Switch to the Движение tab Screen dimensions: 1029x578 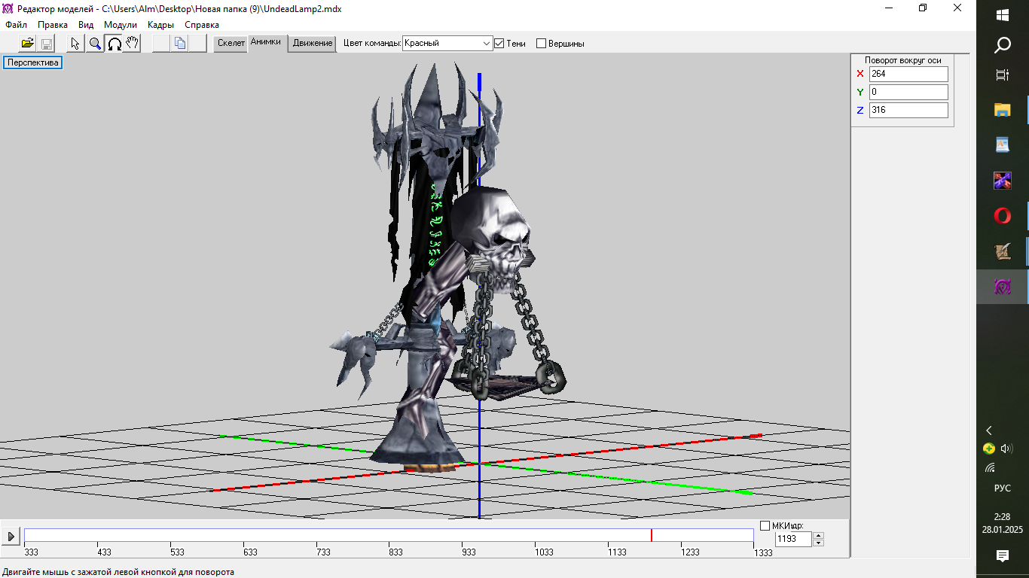click(x=313, y=43)
